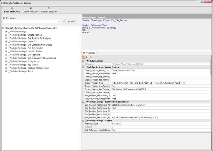Viewport: 213px width, 151px height.
Task: Click the Cancel and Close orange X icon
Action: (31, 8)
